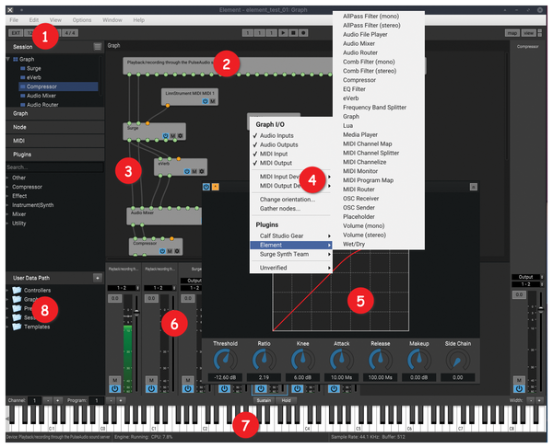Mute the LinnStrument MIDI node
Screen dimensions: 553x448
pos(213,101)
